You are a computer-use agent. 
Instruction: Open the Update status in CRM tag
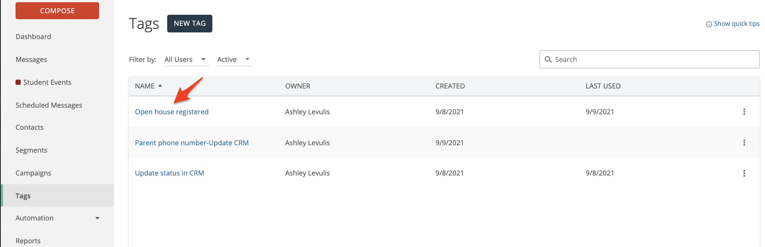(x=169, y=173)
